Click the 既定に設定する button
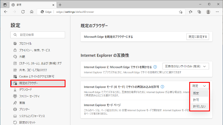This screenshot has height=125, width=223. click(198, 37)
